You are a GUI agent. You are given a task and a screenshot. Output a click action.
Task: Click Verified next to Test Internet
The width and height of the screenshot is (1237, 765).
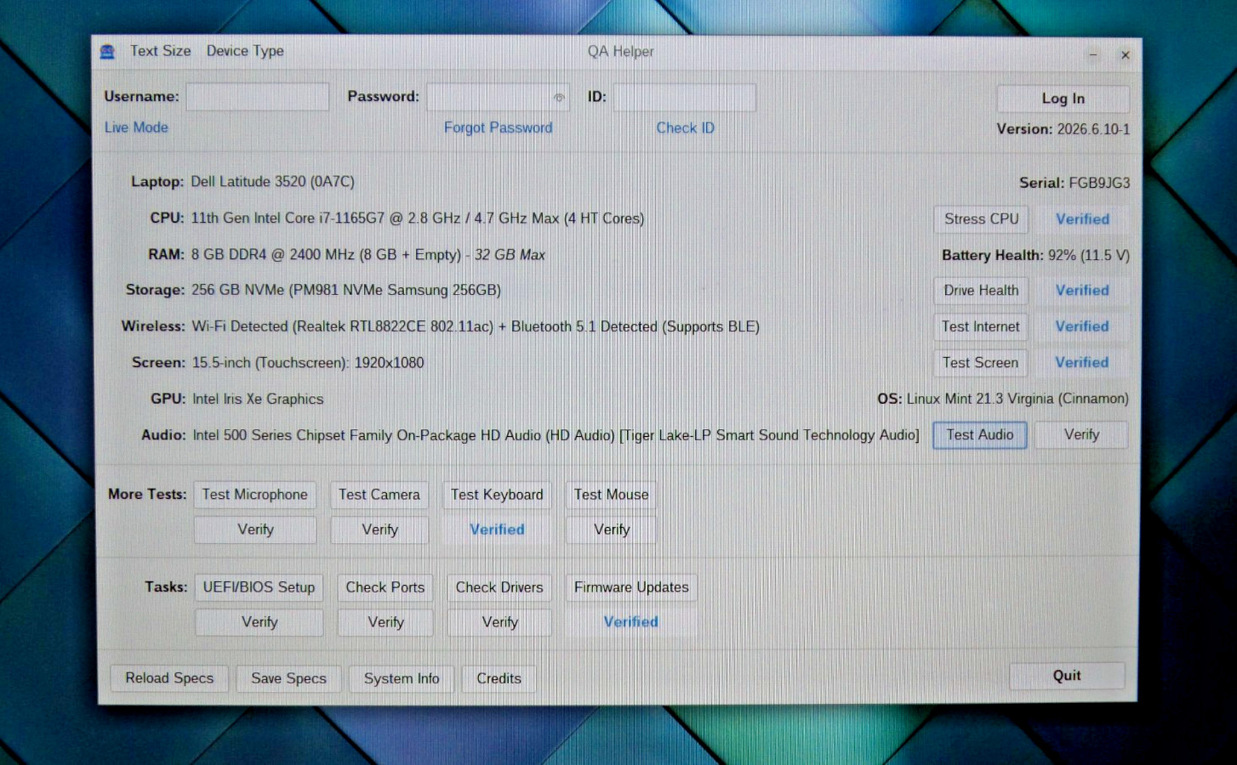point(1082,326)
